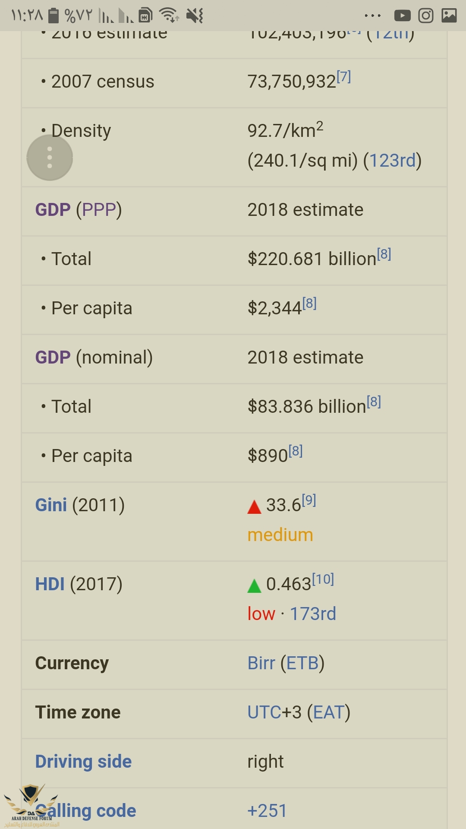Follow the 123rd density rank link
Image resolution: width=466 pixels, height=829 pixels.
click(x=392, y=161)
